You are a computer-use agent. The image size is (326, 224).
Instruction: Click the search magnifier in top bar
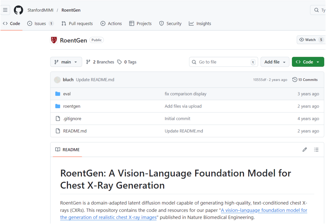317,10
